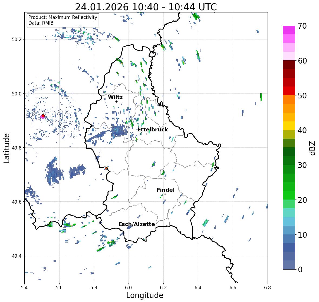The image size is (319, 302).
Task: Click the 50.2 latitude tick label
Action: click(x=17, y=39)
